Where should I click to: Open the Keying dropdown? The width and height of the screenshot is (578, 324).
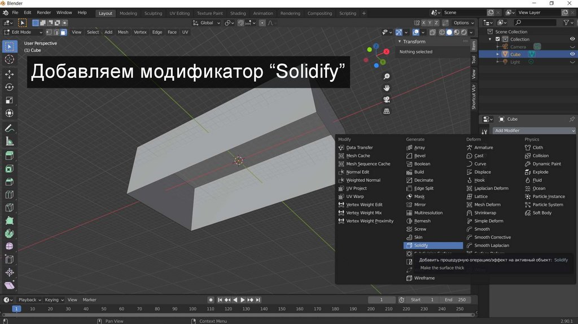tap(54, 300)
